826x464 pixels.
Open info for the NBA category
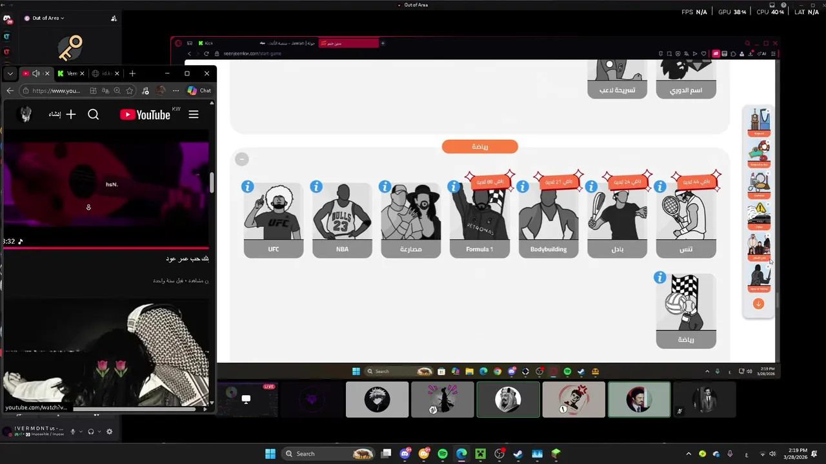pyautogui.click(x=316, y=186)
